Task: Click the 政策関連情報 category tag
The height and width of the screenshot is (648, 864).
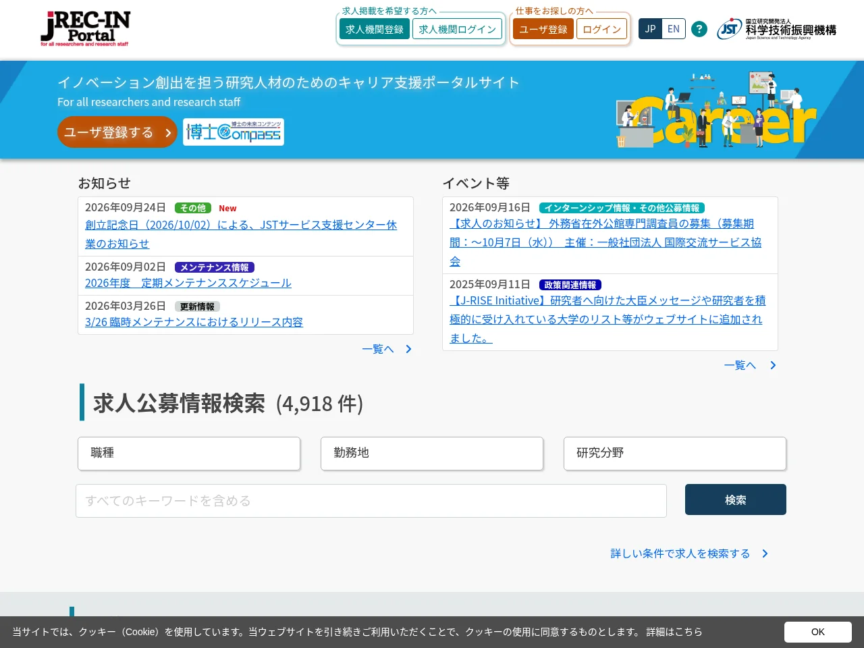Action: (570, 285)
